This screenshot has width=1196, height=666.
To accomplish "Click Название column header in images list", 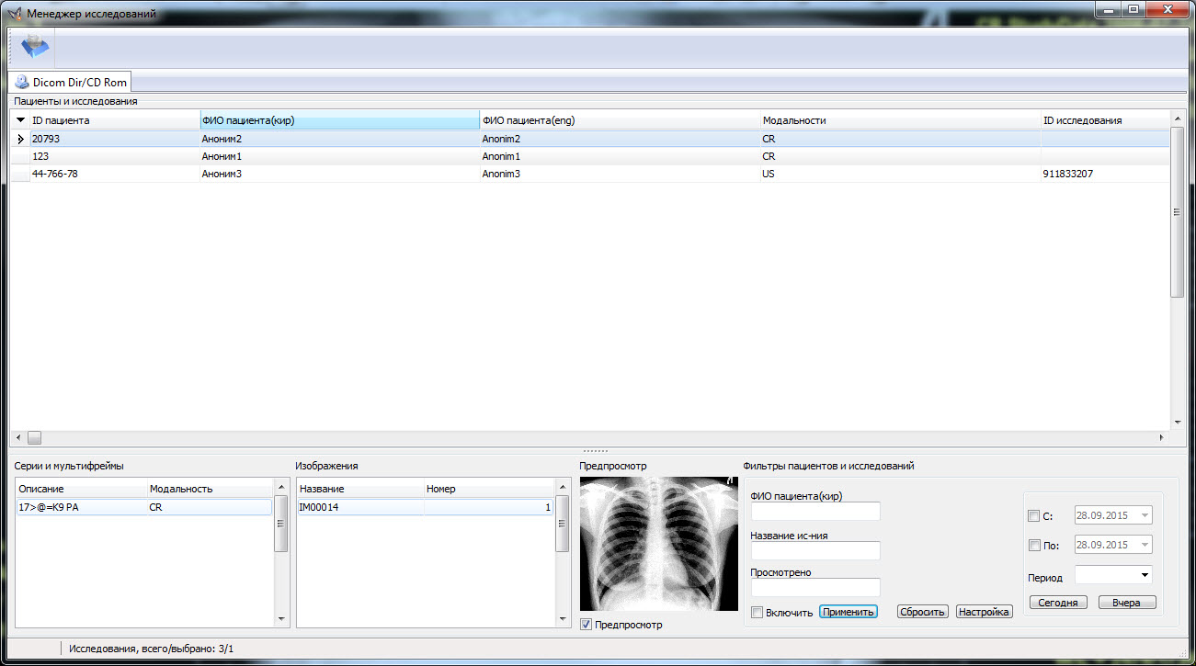I will click(360, 489).
